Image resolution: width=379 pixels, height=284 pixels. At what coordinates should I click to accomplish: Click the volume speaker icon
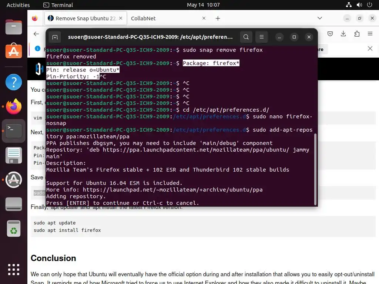tap(359, 5)
